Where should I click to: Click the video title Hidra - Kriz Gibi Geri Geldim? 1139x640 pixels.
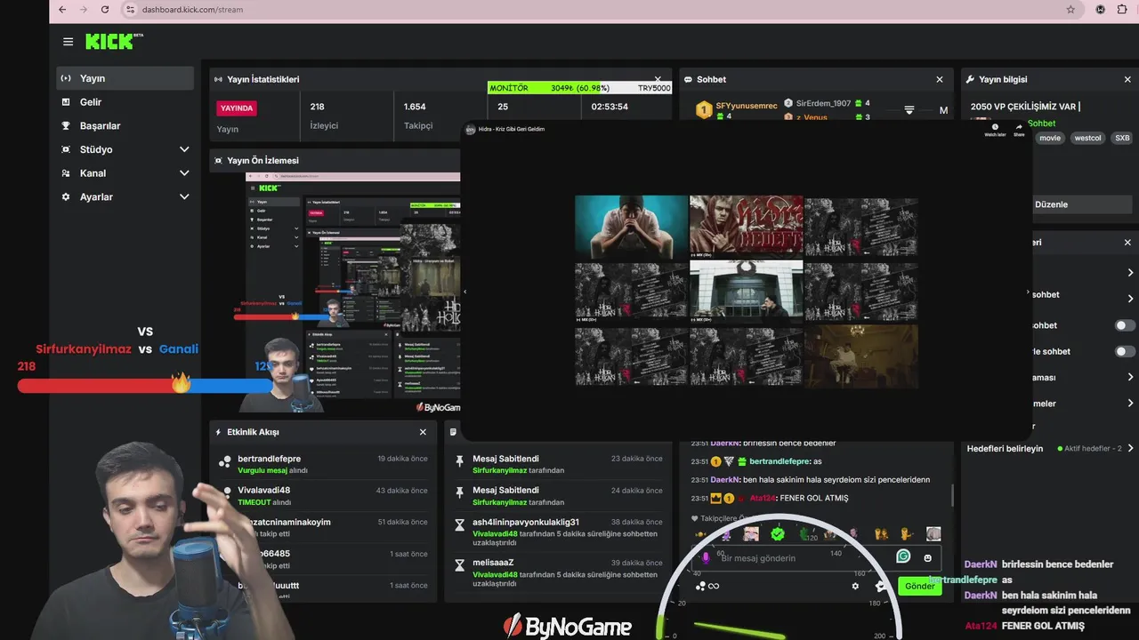(512, 129)
